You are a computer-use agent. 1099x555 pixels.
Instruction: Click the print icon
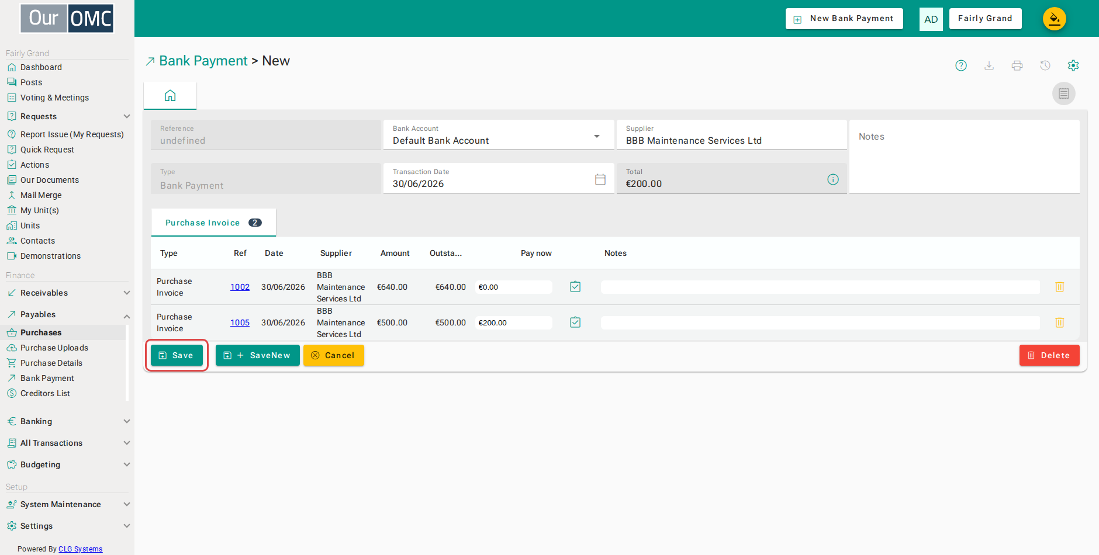click(1017, 65)
